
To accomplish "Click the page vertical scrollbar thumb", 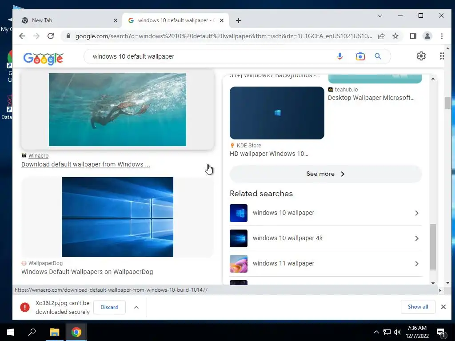I will [x=447, y=103].
